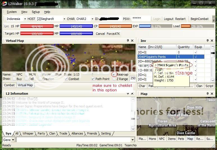Open the Gene chat channel dropdown
Image resolution: width=217 pixels, height=150 pixels.
13,140
